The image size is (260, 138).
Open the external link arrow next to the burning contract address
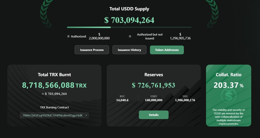(x=86, y=116)
